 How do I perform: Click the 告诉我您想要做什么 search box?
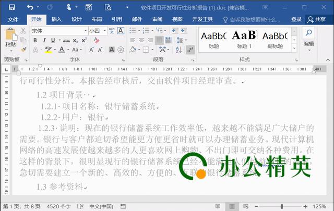[252, 20]
